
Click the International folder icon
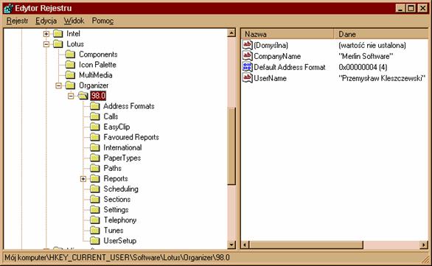pos(95,147)
